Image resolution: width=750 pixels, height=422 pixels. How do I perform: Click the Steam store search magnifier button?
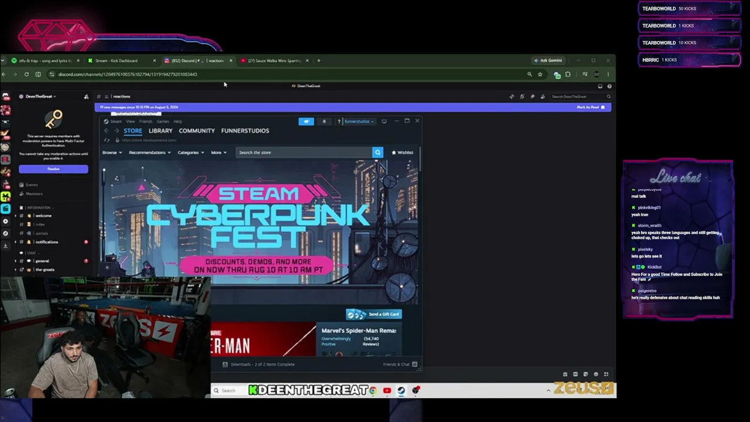[377, 152]
